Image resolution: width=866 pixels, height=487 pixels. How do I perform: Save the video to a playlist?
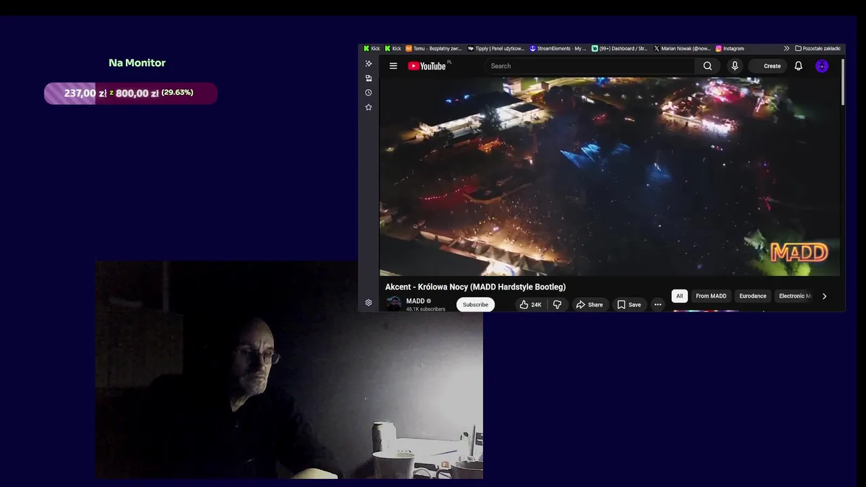click(629, 304)
